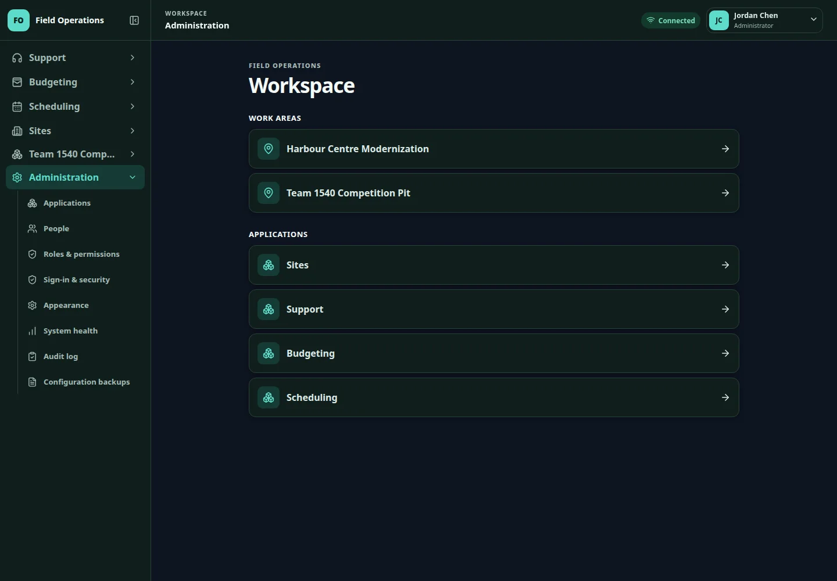
Task: Open the Jordan Chen account dropdown chevron
Action: (814, 20)
